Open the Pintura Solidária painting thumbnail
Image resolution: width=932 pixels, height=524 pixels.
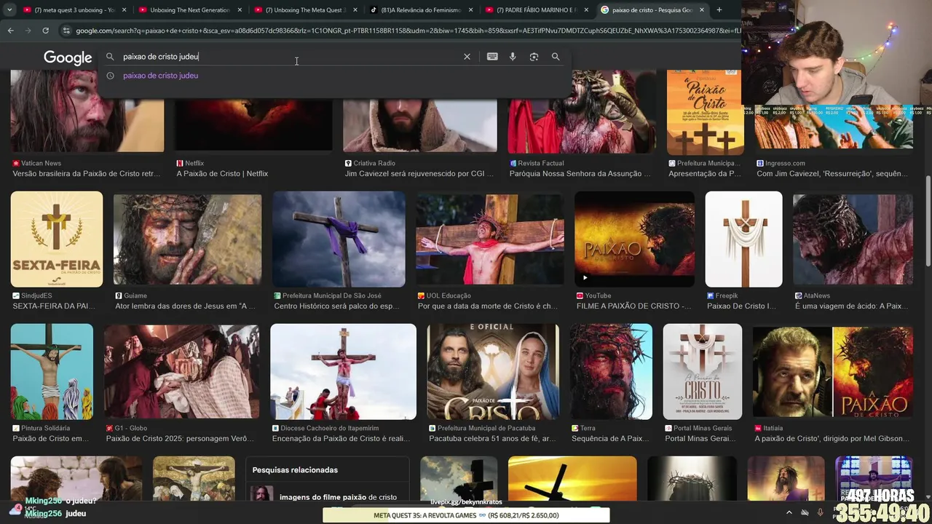[52, 371]
